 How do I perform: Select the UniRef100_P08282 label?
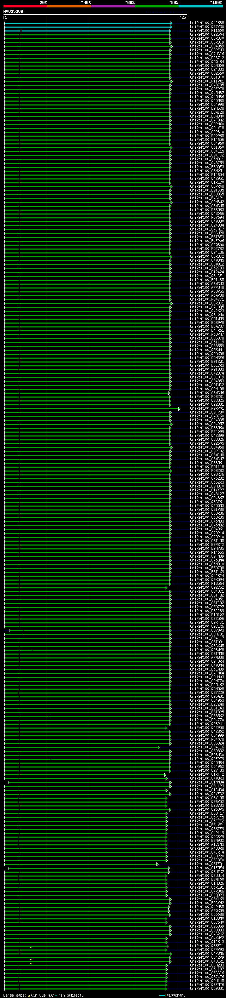click(207, 471)
